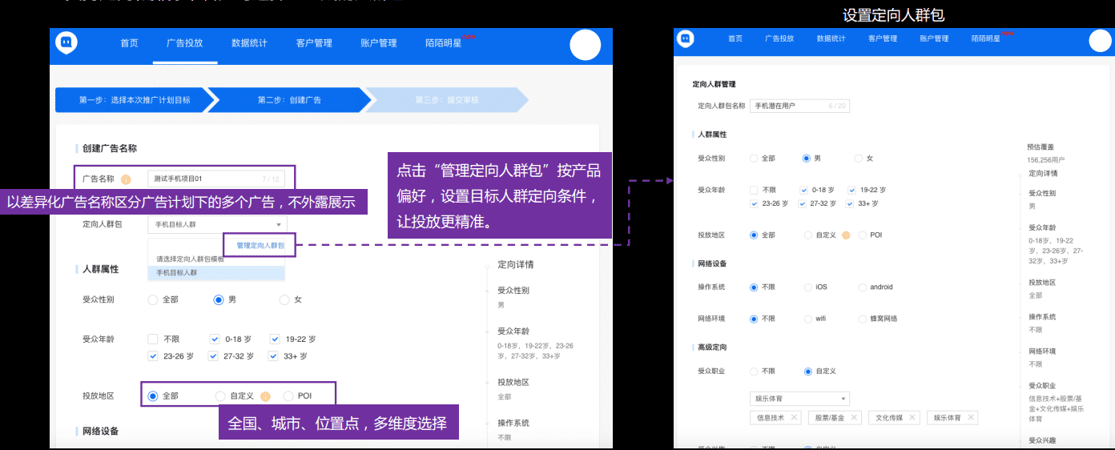Go to step one 选择本次推广计划目标
The image size is (1115, 450).
point(134,100)
